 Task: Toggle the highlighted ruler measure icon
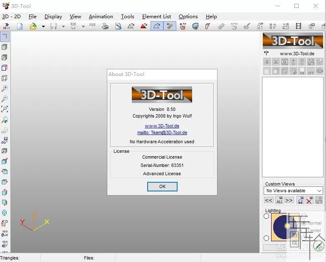pyautogui.click(x=170, y=26)
